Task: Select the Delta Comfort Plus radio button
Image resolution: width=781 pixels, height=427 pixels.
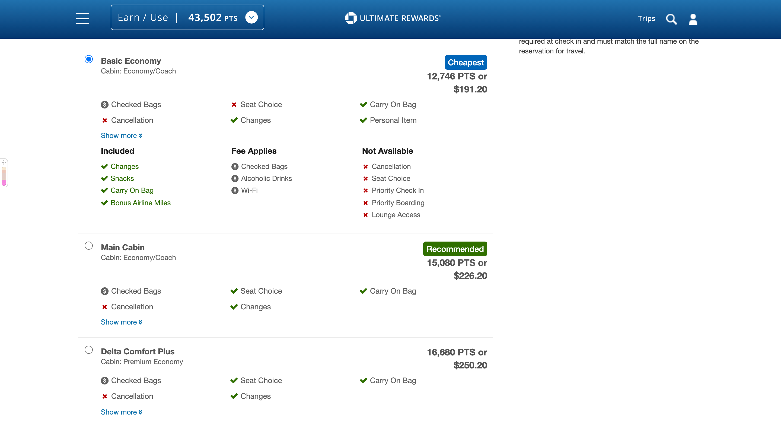Action: [x=88, y=350]
